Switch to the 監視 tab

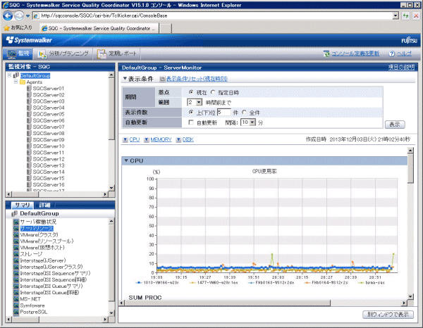click(x=18, y=53)
